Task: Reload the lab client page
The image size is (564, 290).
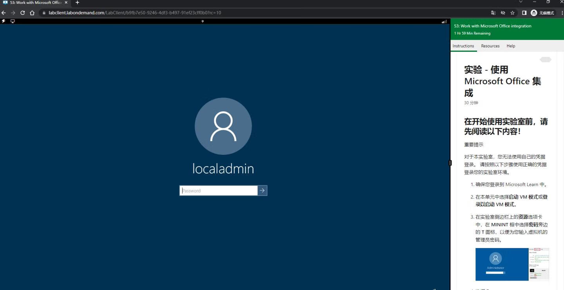Action: 22,13
